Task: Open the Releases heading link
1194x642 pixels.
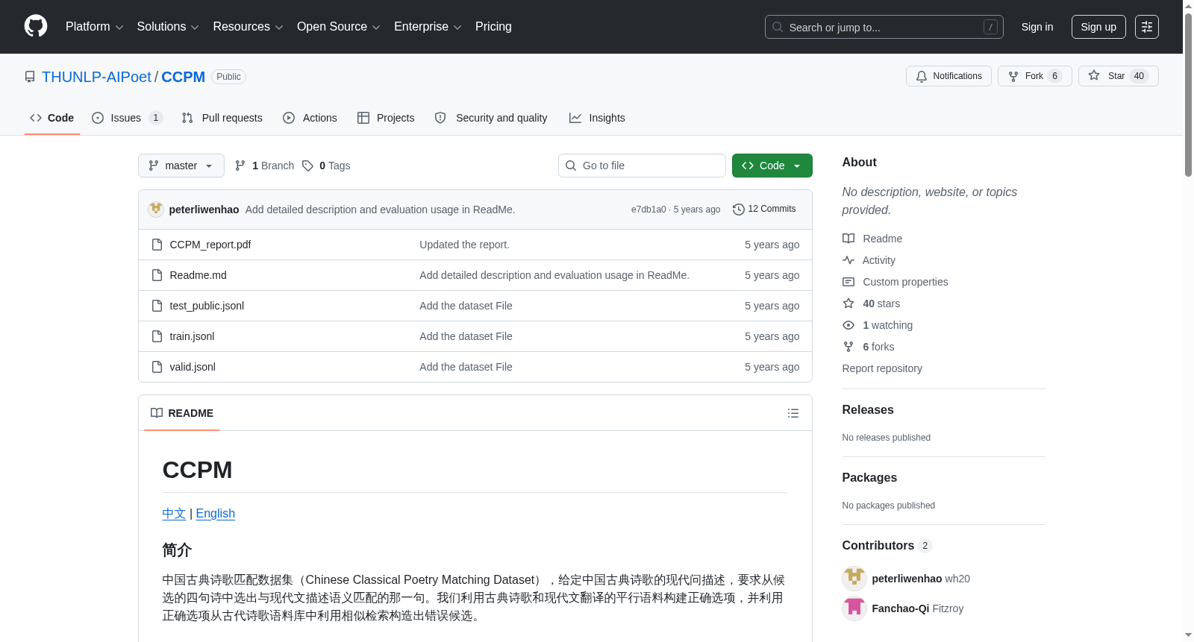Action: (x=867, y=409)
